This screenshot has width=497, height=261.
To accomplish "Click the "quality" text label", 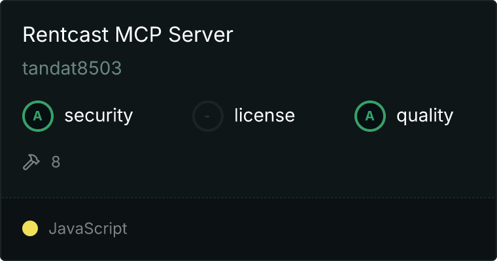I will point(424,115).
